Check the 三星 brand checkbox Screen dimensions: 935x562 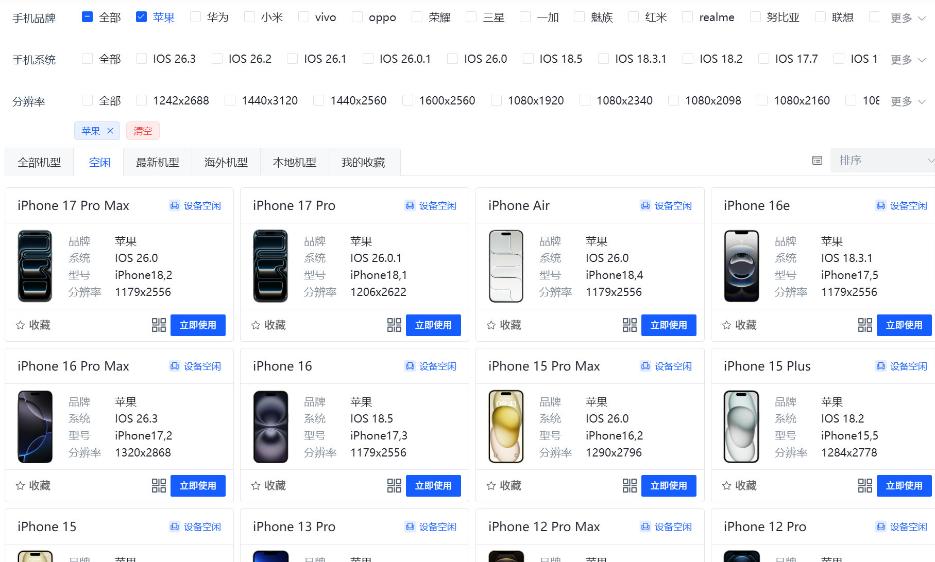471,17
